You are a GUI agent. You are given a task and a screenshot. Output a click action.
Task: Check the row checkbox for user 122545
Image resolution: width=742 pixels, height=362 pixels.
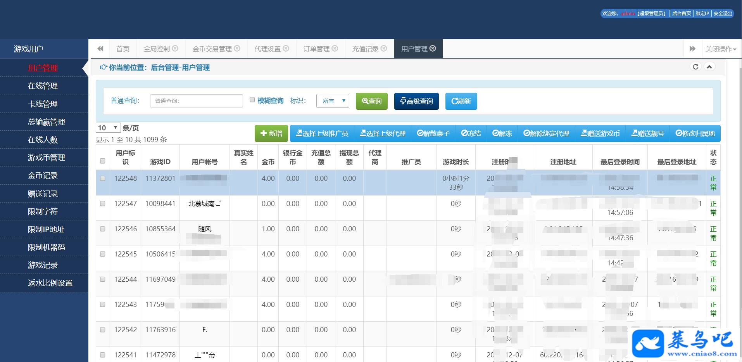(103, 254)
